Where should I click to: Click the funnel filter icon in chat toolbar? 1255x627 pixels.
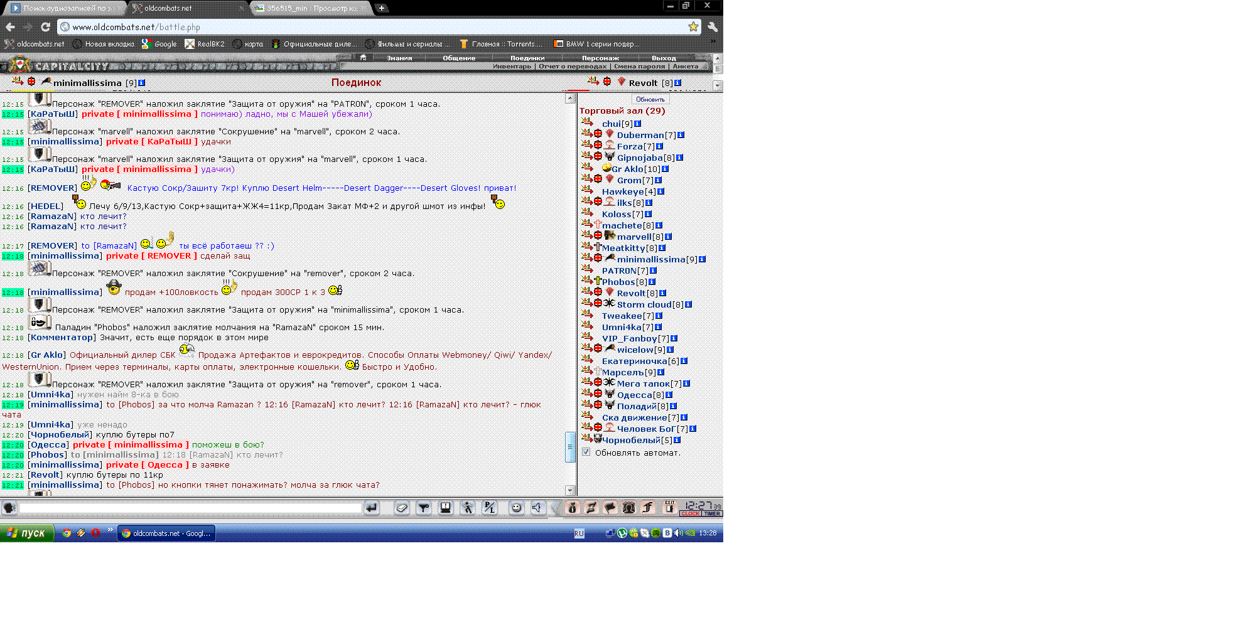point(424,508)
